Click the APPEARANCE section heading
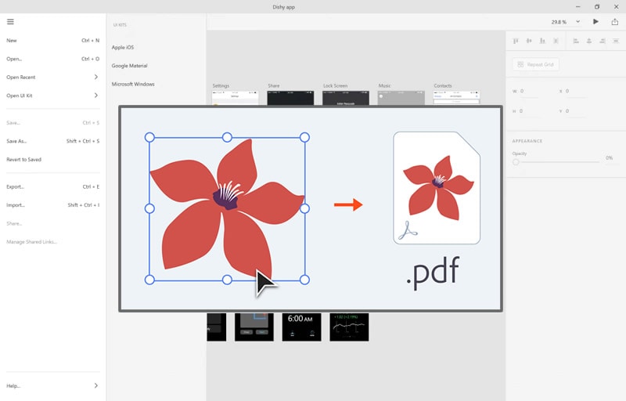The image size is (626, 401). tap(527, 141)
